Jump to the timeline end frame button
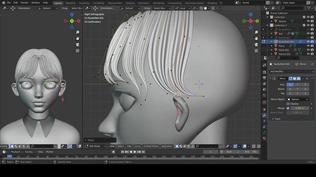The image size is (316, 177). (143, 152)
